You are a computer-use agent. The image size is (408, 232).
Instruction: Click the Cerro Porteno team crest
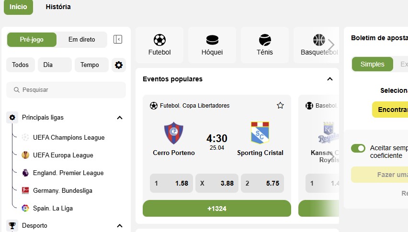173,133
